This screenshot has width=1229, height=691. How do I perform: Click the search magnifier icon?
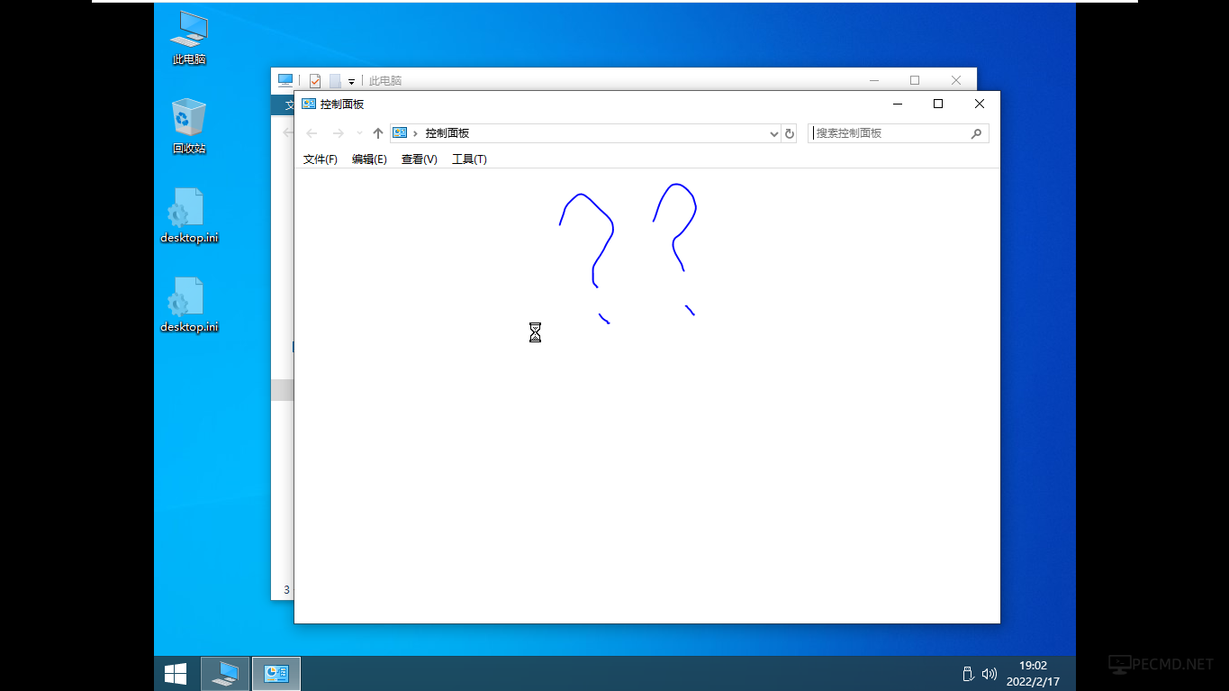(x=976, y=133)
